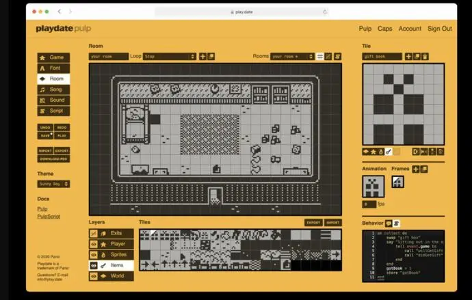Viewport: 472px width, 300px height.
Task: Click the animation preview thumbnail
Action: coord(373,187)
